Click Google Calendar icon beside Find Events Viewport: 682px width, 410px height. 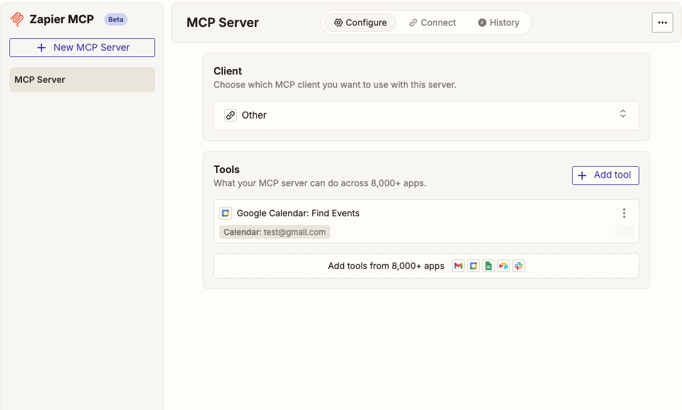coord(225,213)
